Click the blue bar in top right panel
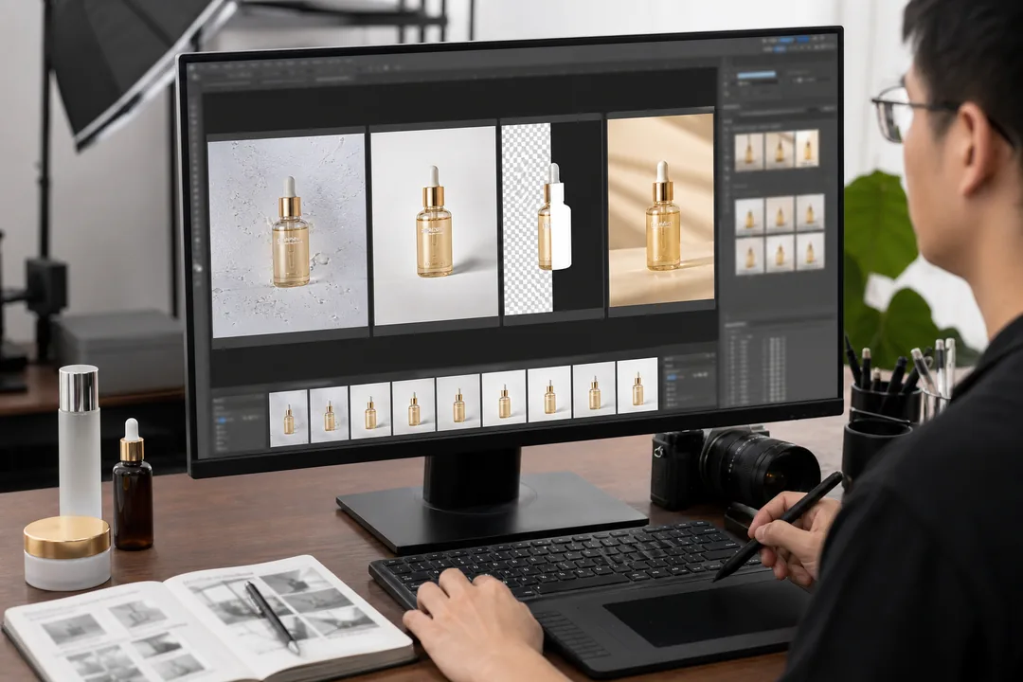The image size is (1023, 682). click(x=756, y=75)
